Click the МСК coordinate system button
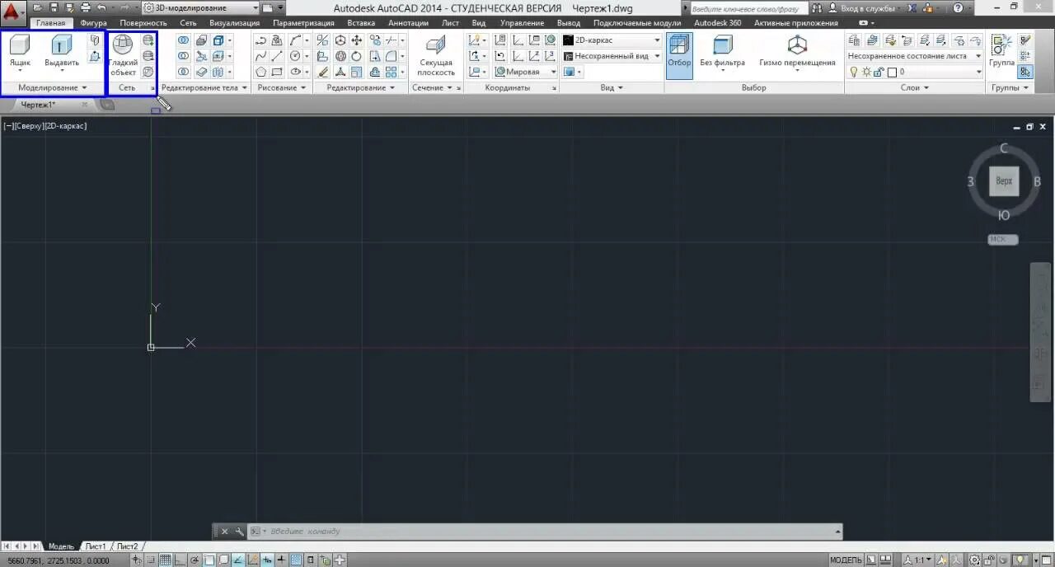The image size is (1055, 567). [1003, 240]
